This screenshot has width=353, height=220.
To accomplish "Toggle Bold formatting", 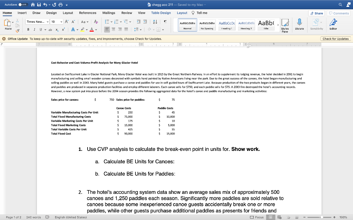I will click(x=28, y=30).
